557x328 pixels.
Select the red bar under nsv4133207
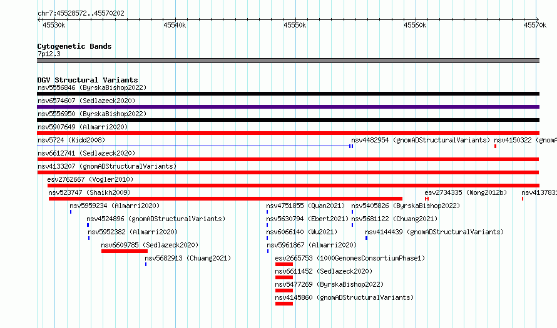288,172
